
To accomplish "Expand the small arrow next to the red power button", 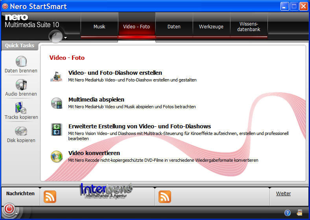I will (17, 213).
